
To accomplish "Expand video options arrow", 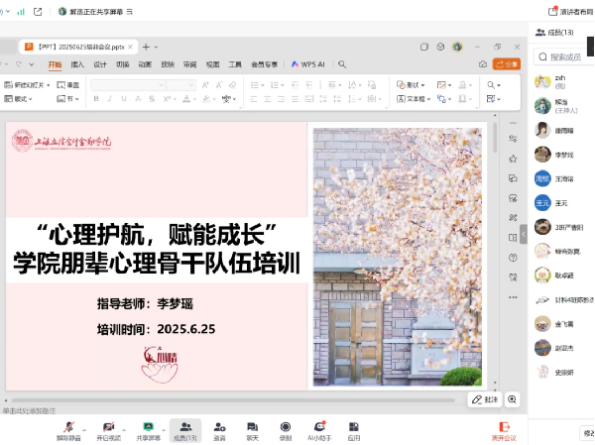I will tap(124, 430).
